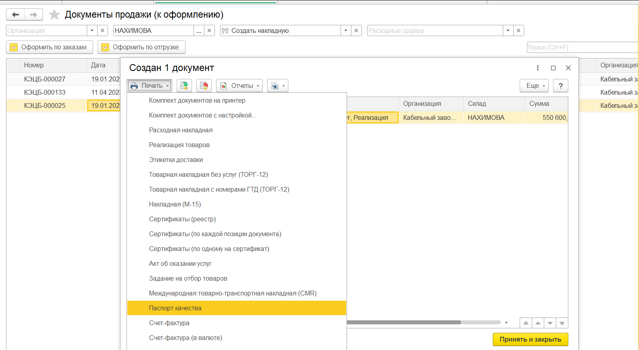
Task: Click the horizontal scrollbar in document table
Action: (404, 322)
